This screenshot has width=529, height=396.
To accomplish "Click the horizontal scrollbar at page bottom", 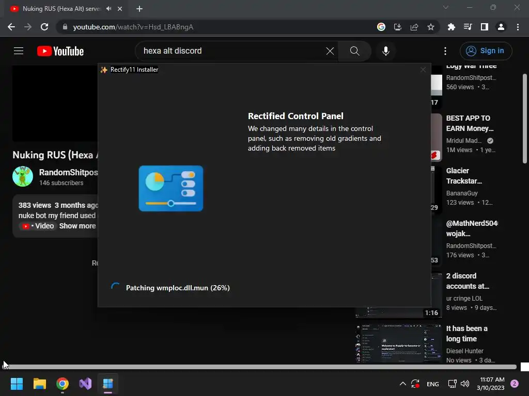I will click(259, 367).
